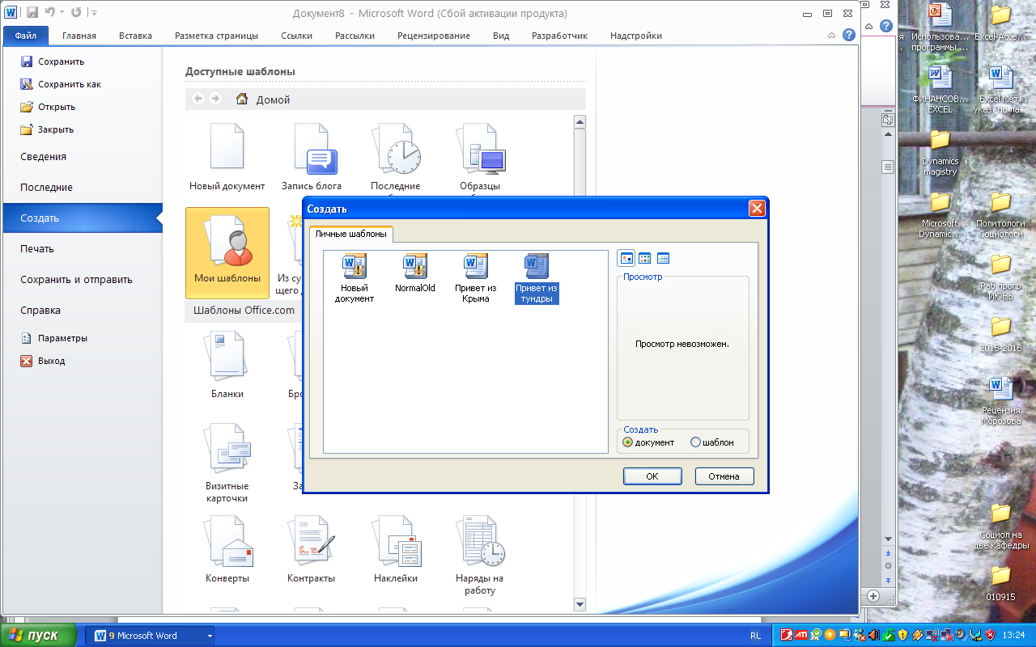1036x647 pixels.
Task: Click 'Отмена' in the Создать dialog
Action: coord(724,476)
